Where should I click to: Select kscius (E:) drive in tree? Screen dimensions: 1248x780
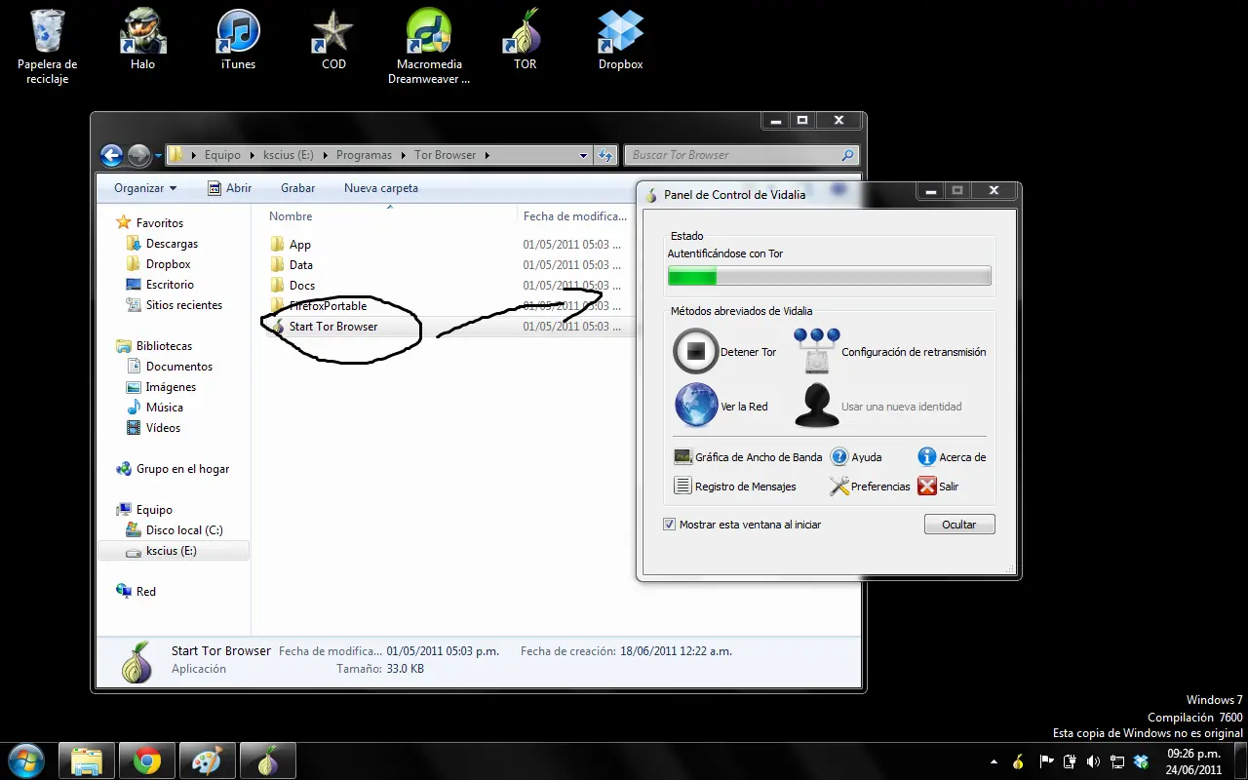pos(173,551)
